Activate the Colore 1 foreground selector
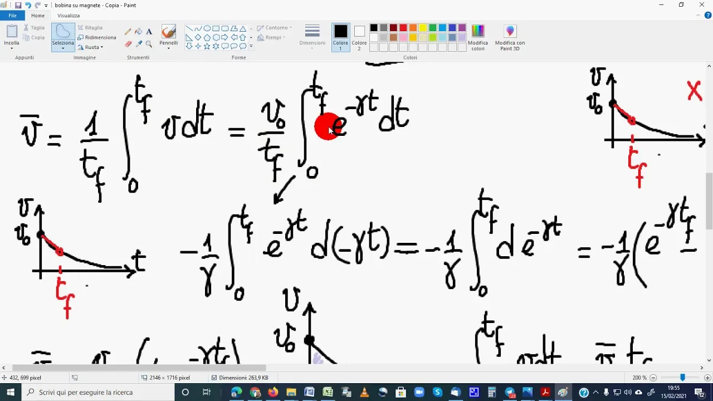The width and height of the screenshot is (713, 401). 340,37
